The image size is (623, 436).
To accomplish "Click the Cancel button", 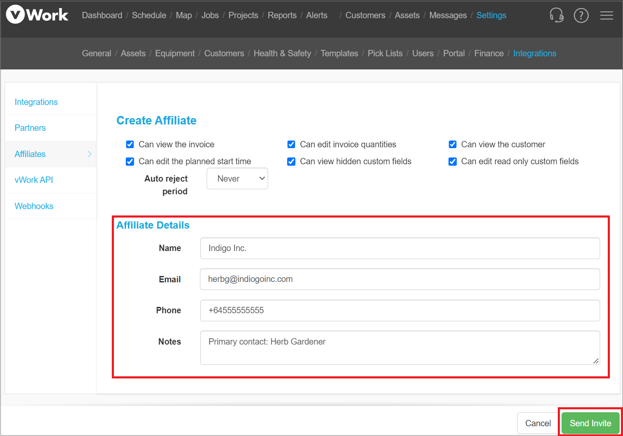I will click(538, 423).
